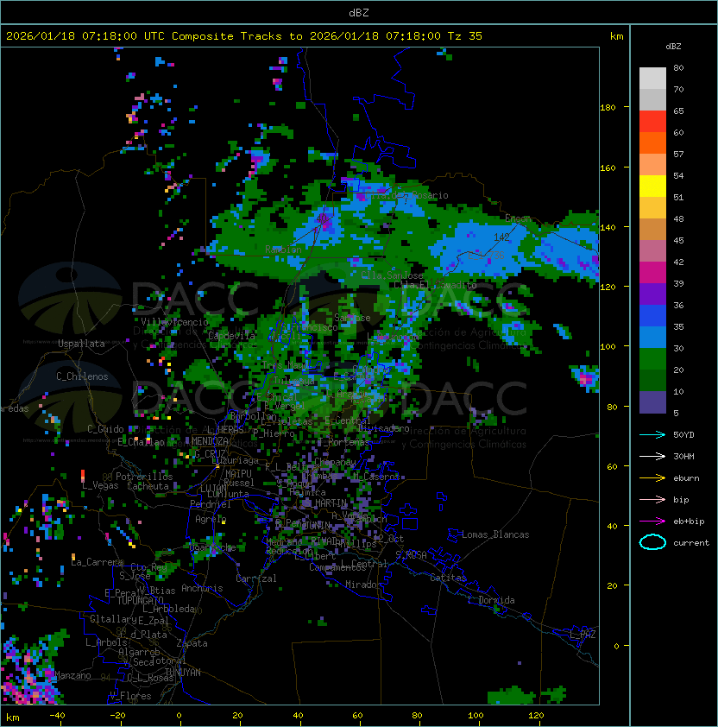Click the 'LUJAN' map label
This screenshot has width=718, height=727.
click(x=213, y=488)
